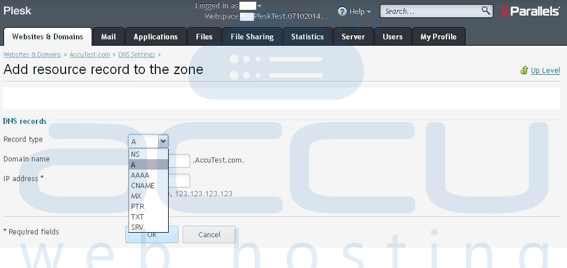
Task: Open the Applications tab
Action: click(x=156, y=36)
